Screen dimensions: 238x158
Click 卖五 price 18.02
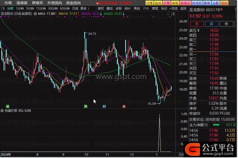[214, 31]
